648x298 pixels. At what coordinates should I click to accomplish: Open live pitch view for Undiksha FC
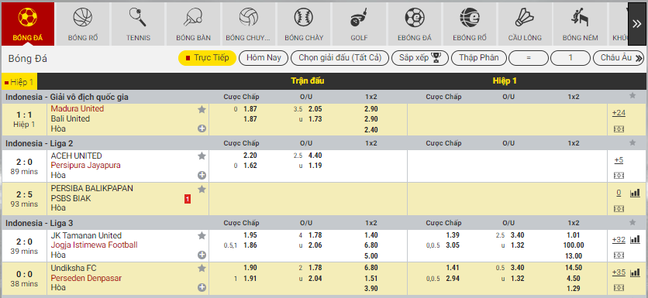pos(619,288)
